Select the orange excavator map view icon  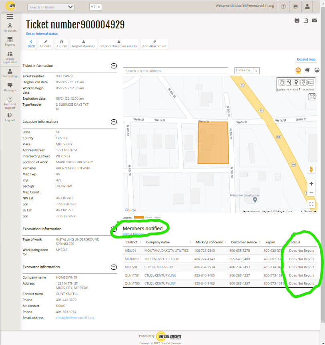click(x=298, y=70)
